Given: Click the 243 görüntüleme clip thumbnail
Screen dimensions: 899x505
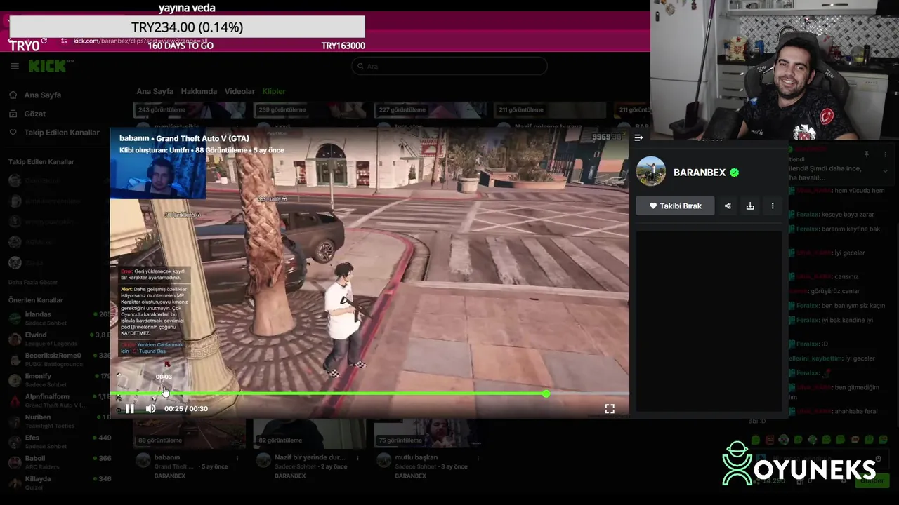Looking at the screenshot, I should (189, 111).
